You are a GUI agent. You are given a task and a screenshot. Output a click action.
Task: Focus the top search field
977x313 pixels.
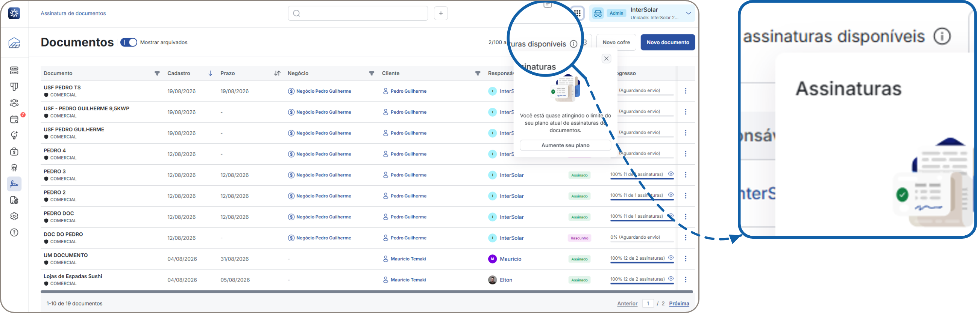[x=358, y=13]
